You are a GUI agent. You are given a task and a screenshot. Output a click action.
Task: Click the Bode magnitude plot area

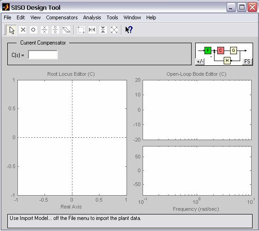[197, 110]
